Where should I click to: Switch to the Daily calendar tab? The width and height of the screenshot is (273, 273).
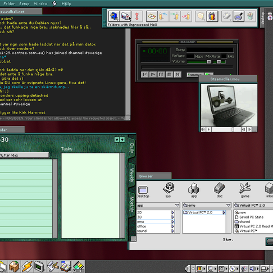coord(132,148)
